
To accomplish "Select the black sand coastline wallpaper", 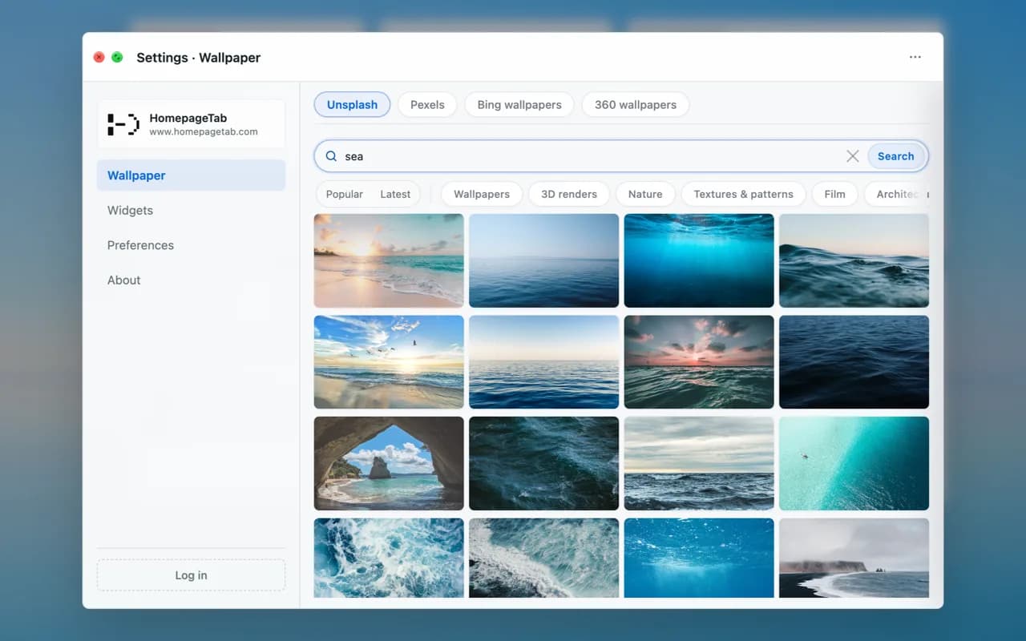I will point(854,558).
